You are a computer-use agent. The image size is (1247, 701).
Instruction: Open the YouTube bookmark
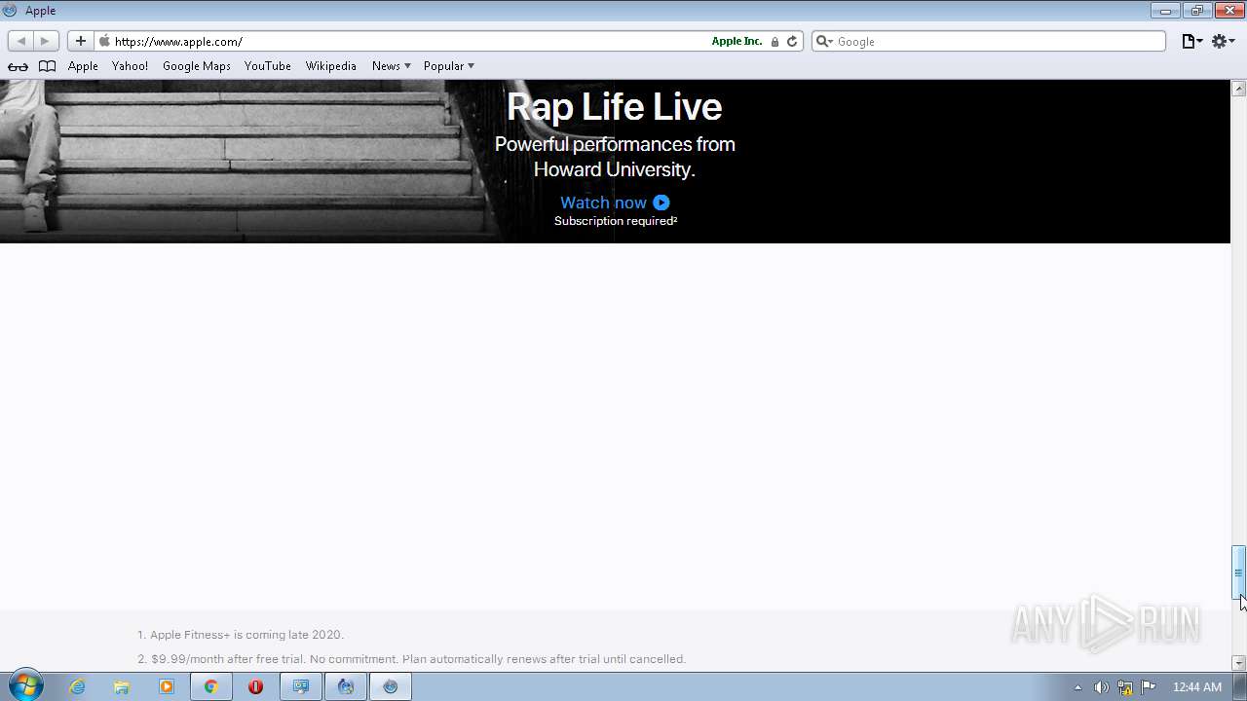(x=268, y=66)
